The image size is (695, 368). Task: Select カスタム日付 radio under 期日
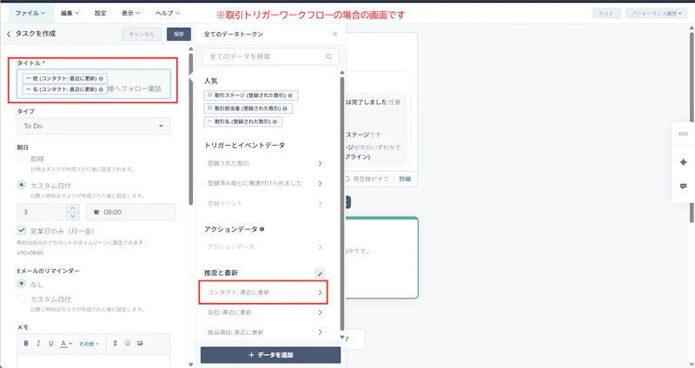click(x=21, y=185)
